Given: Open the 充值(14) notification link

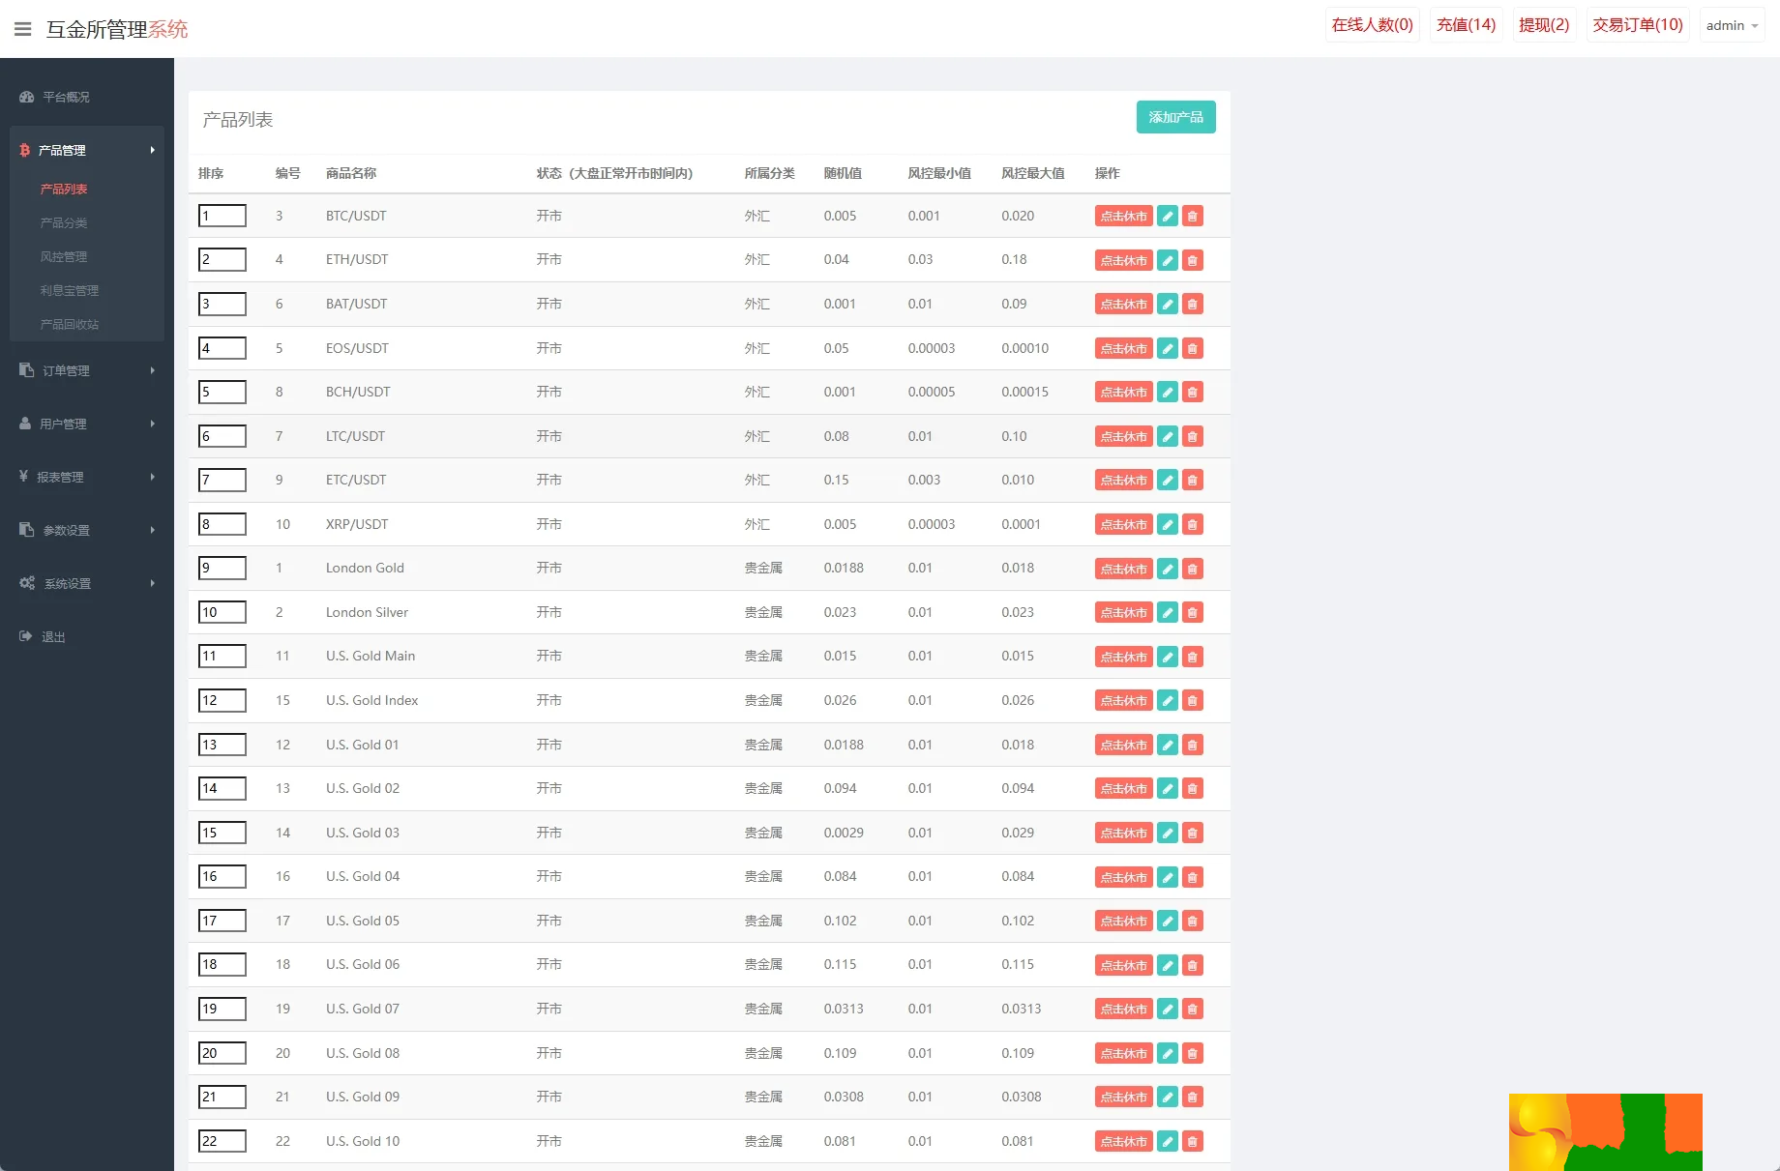Looking at the screenshot, I should pyautogui.click(x=1466, y=25).
